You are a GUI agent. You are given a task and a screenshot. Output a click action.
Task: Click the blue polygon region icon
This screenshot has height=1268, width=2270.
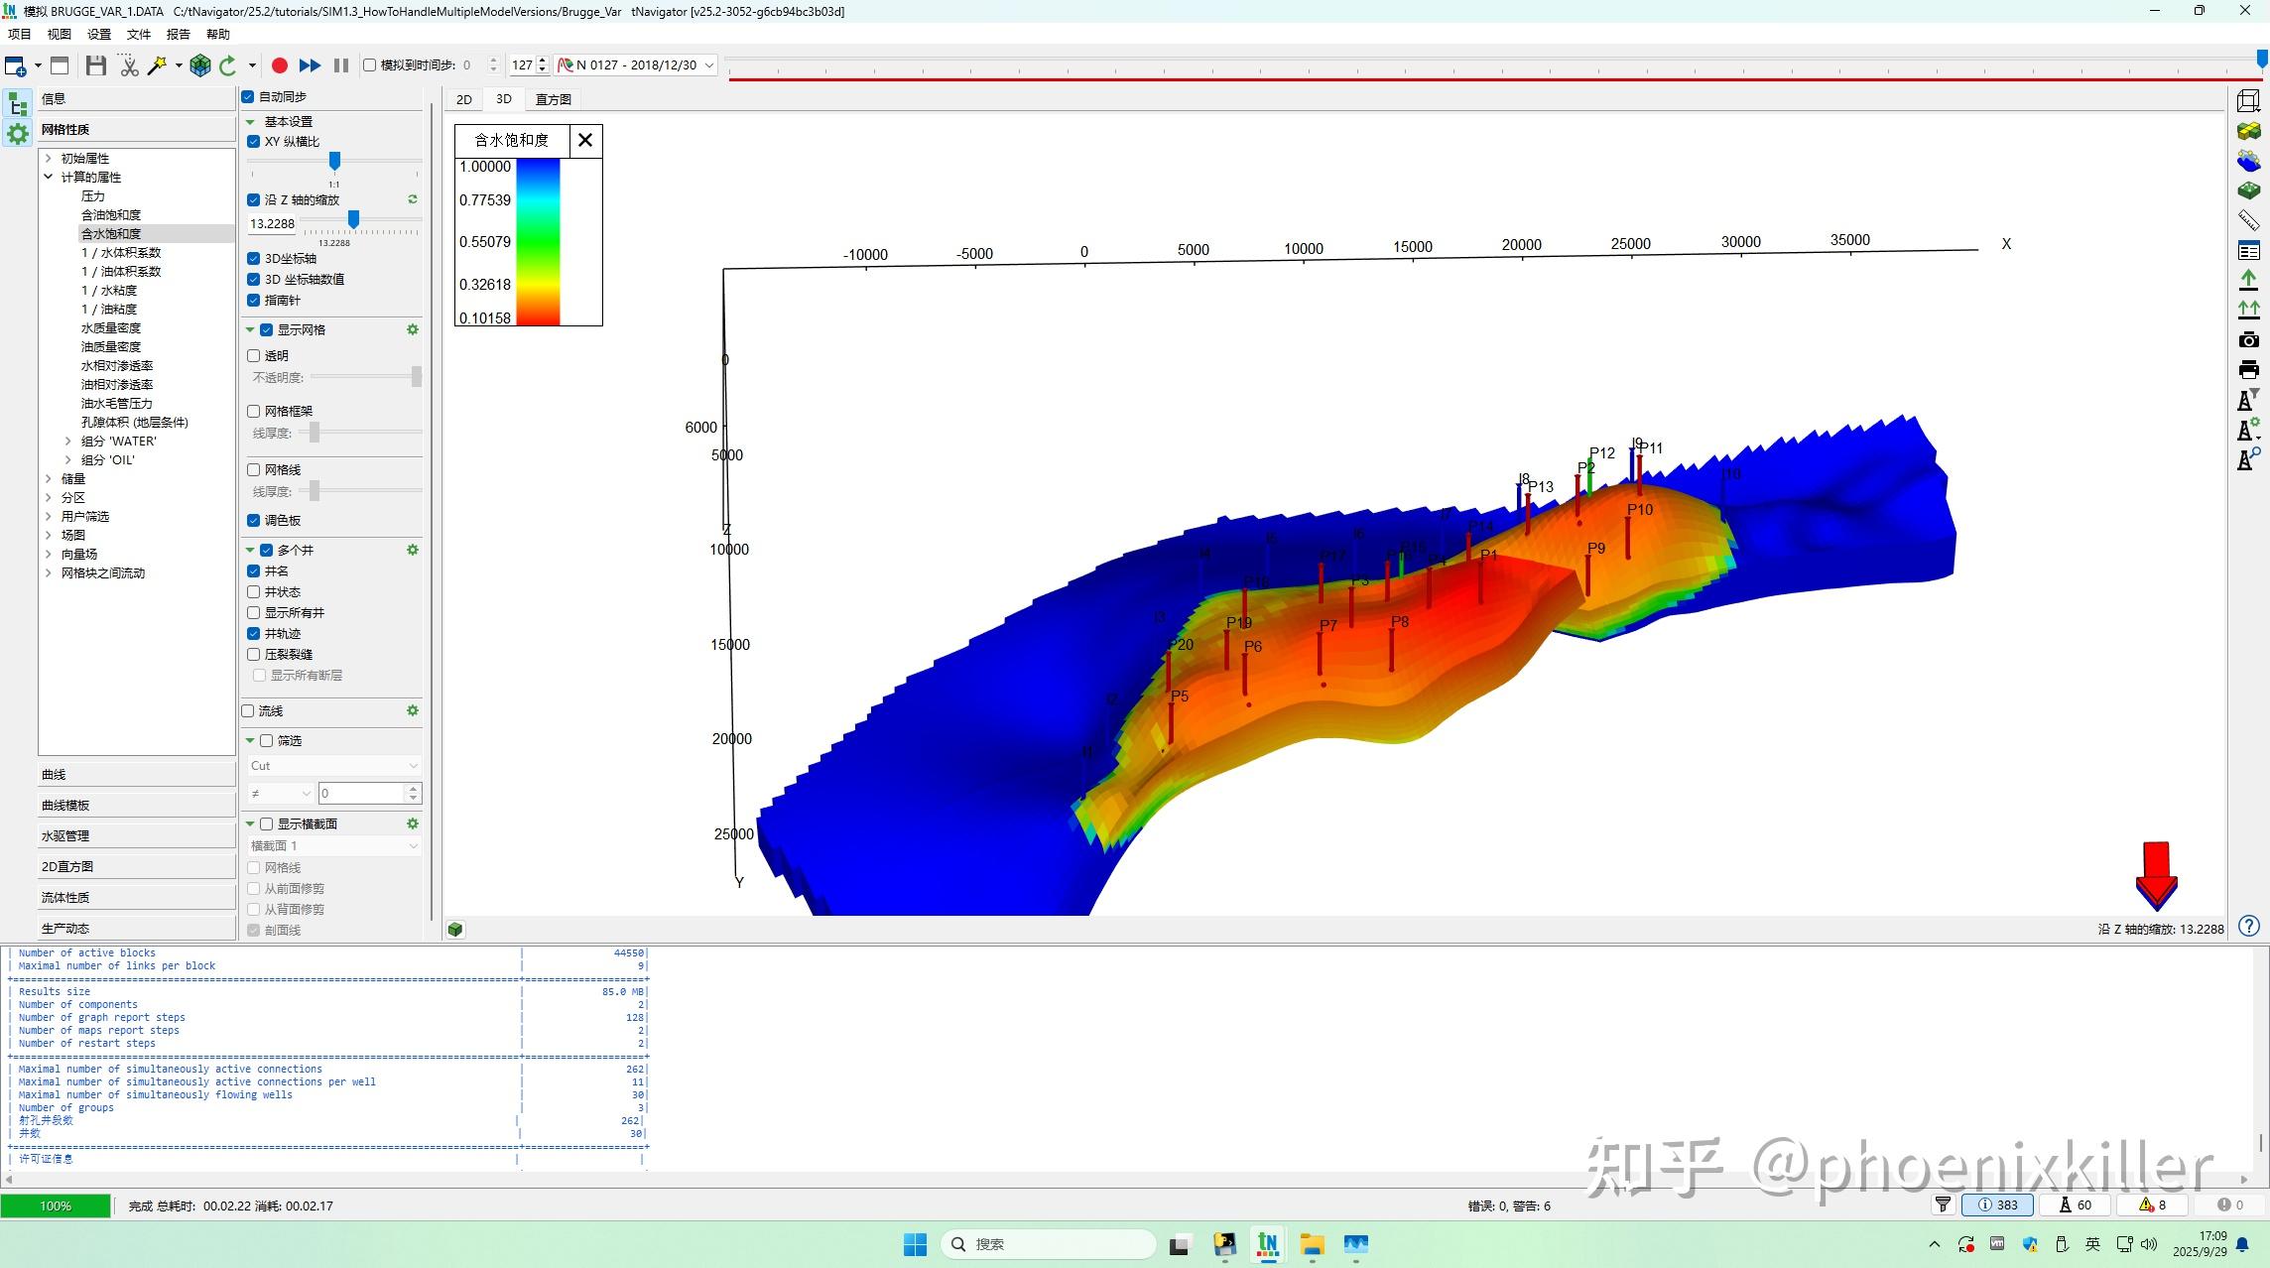(x=2248, y=161)
